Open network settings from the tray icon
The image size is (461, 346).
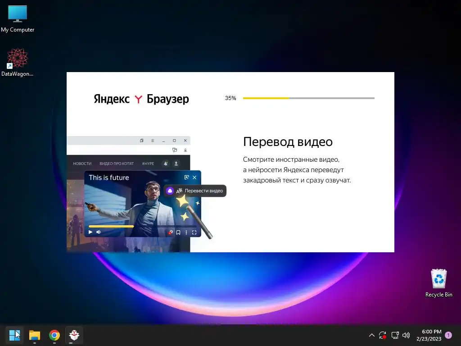coord(395,335)
